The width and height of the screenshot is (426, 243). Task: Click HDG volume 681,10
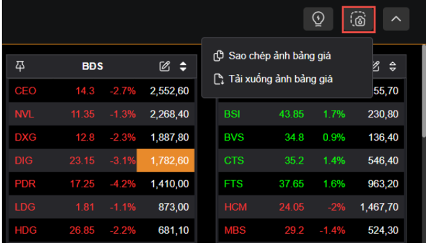click(173, 230)
